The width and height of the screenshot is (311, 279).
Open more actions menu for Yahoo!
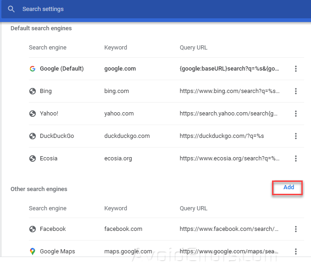point(296,114)
